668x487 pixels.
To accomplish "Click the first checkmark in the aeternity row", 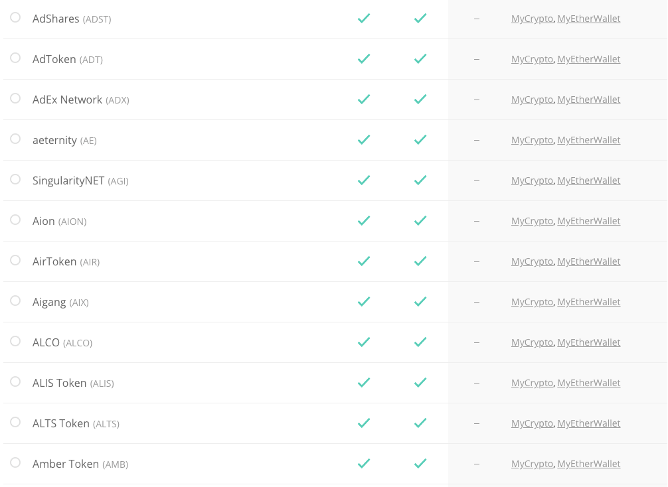I will (364, 140).
